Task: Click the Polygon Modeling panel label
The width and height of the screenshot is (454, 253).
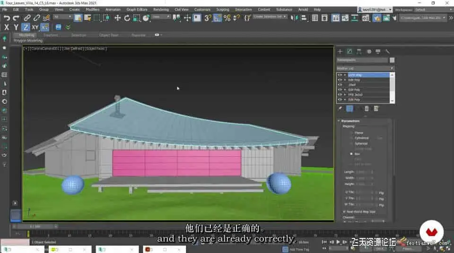Action: click(x=28, y=41)
